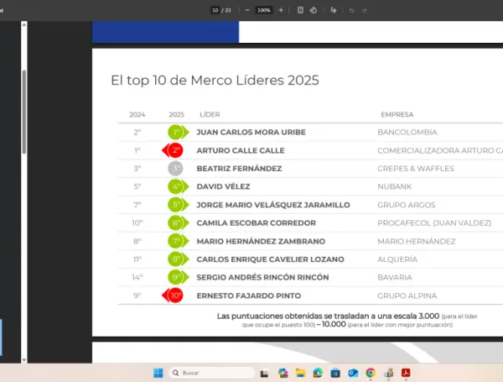Screen dimensions: 503x382
Task: Click the title El top 10 de Merco Líderes 2025
Action: (215, 81)
